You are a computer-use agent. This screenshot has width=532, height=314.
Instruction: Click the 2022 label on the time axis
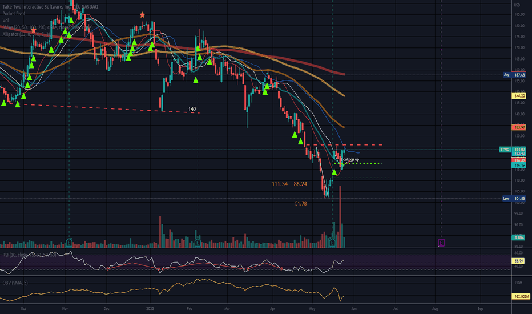[x=150, y=308]
